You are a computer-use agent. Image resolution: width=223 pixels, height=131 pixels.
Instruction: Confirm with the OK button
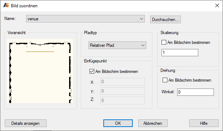tap(118, 123)
